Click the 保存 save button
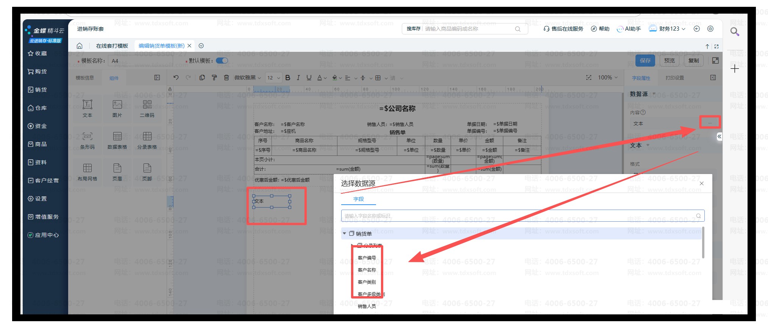Image resolution: width=768 pixels, height=328 pixels. coord(645,61)
